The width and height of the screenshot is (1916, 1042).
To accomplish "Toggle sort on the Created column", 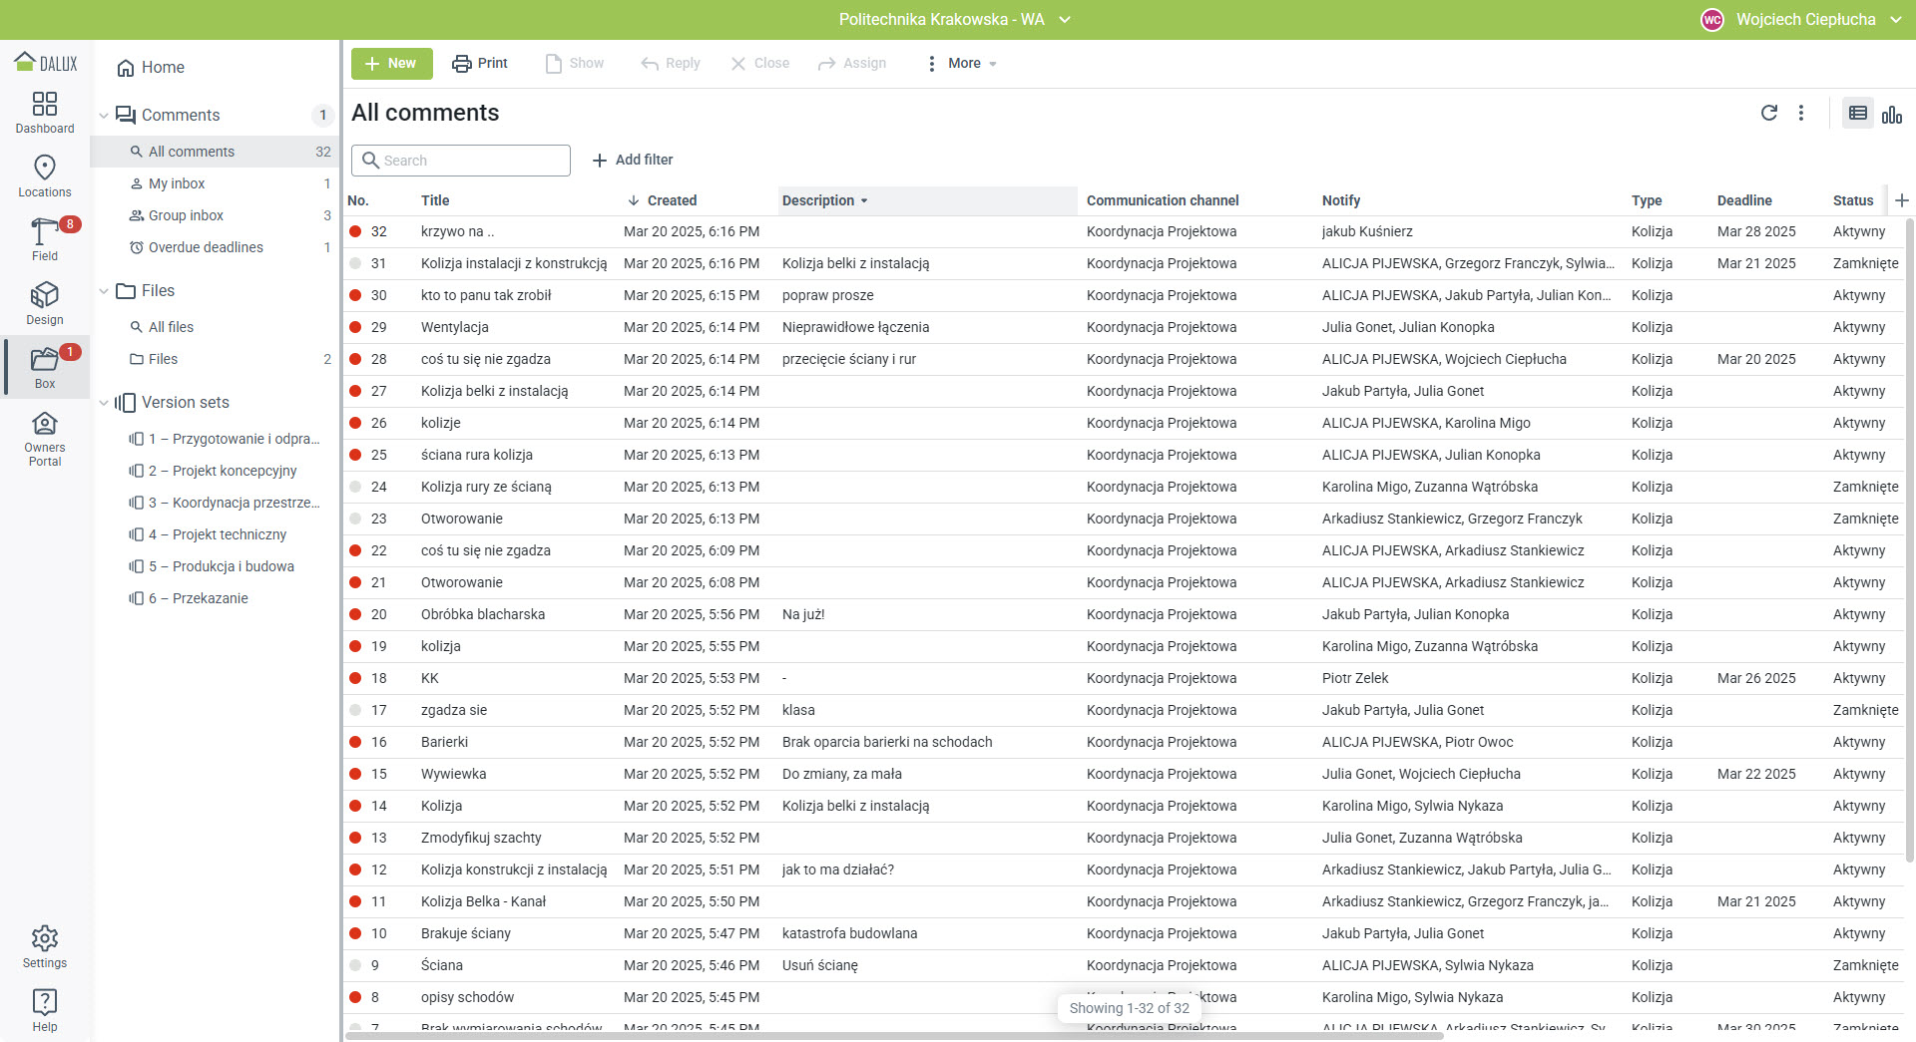I will tap(671, 200).
